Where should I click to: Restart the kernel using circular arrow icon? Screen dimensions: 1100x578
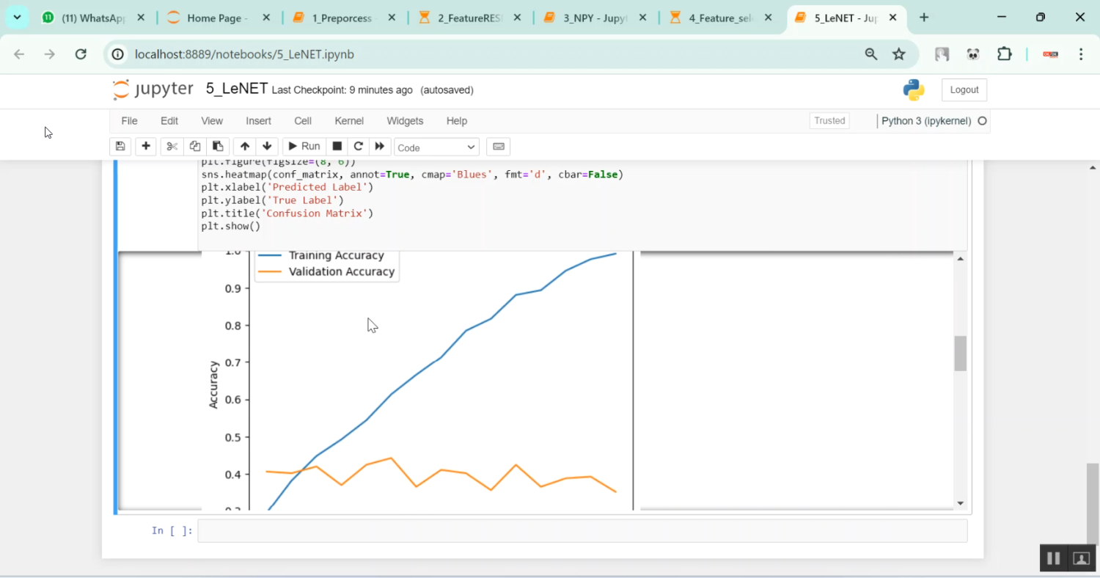point(358,147)
